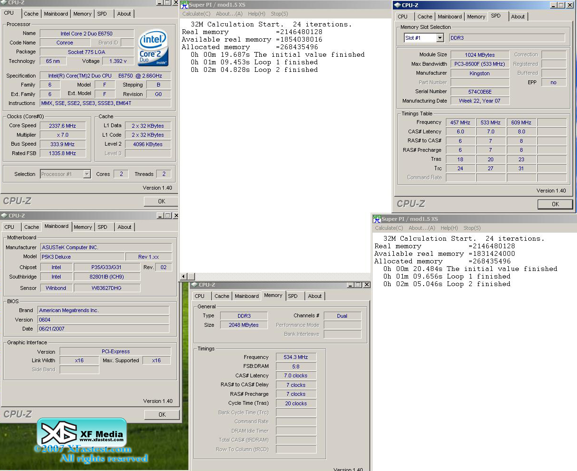Click left scroll arrow below upper Super PI window
The image size is (577, 471).
(x=184, y=276)
